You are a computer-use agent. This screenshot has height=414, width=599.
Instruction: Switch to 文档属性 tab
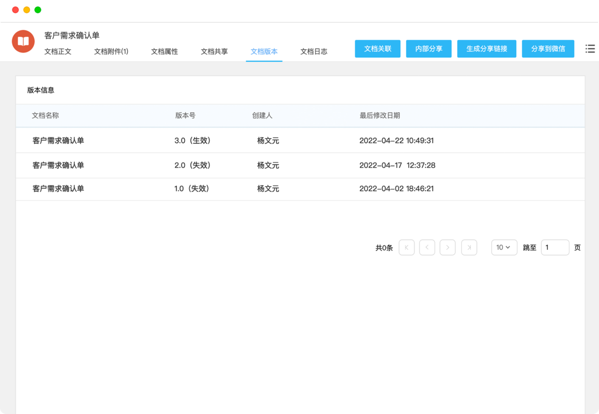[165, 51]
